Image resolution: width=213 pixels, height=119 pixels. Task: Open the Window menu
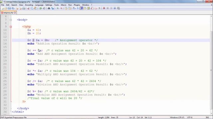tap(86, 5)
